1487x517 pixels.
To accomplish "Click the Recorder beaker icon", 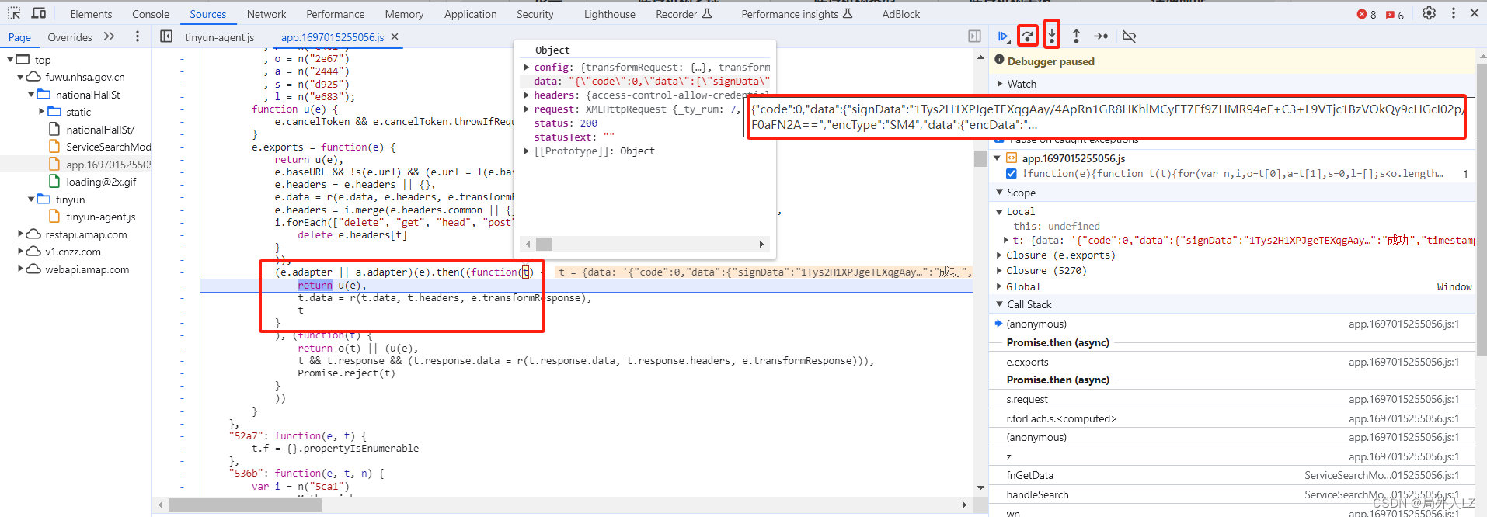I will [706, 13].
